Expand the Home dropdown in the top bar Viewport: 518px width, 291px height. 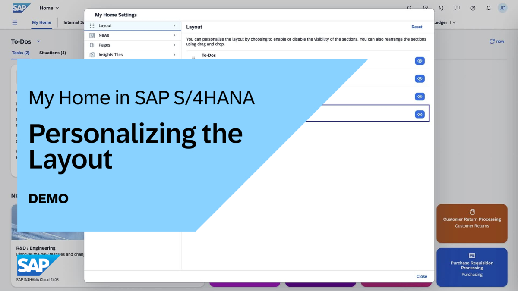49,8
